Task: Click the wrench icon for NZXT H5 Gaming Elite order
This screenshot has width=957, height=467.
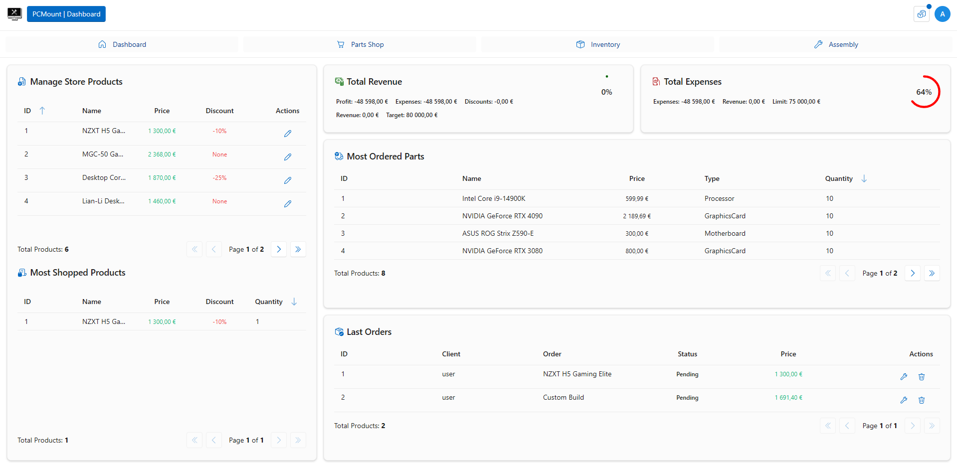Action: (904, 377)
